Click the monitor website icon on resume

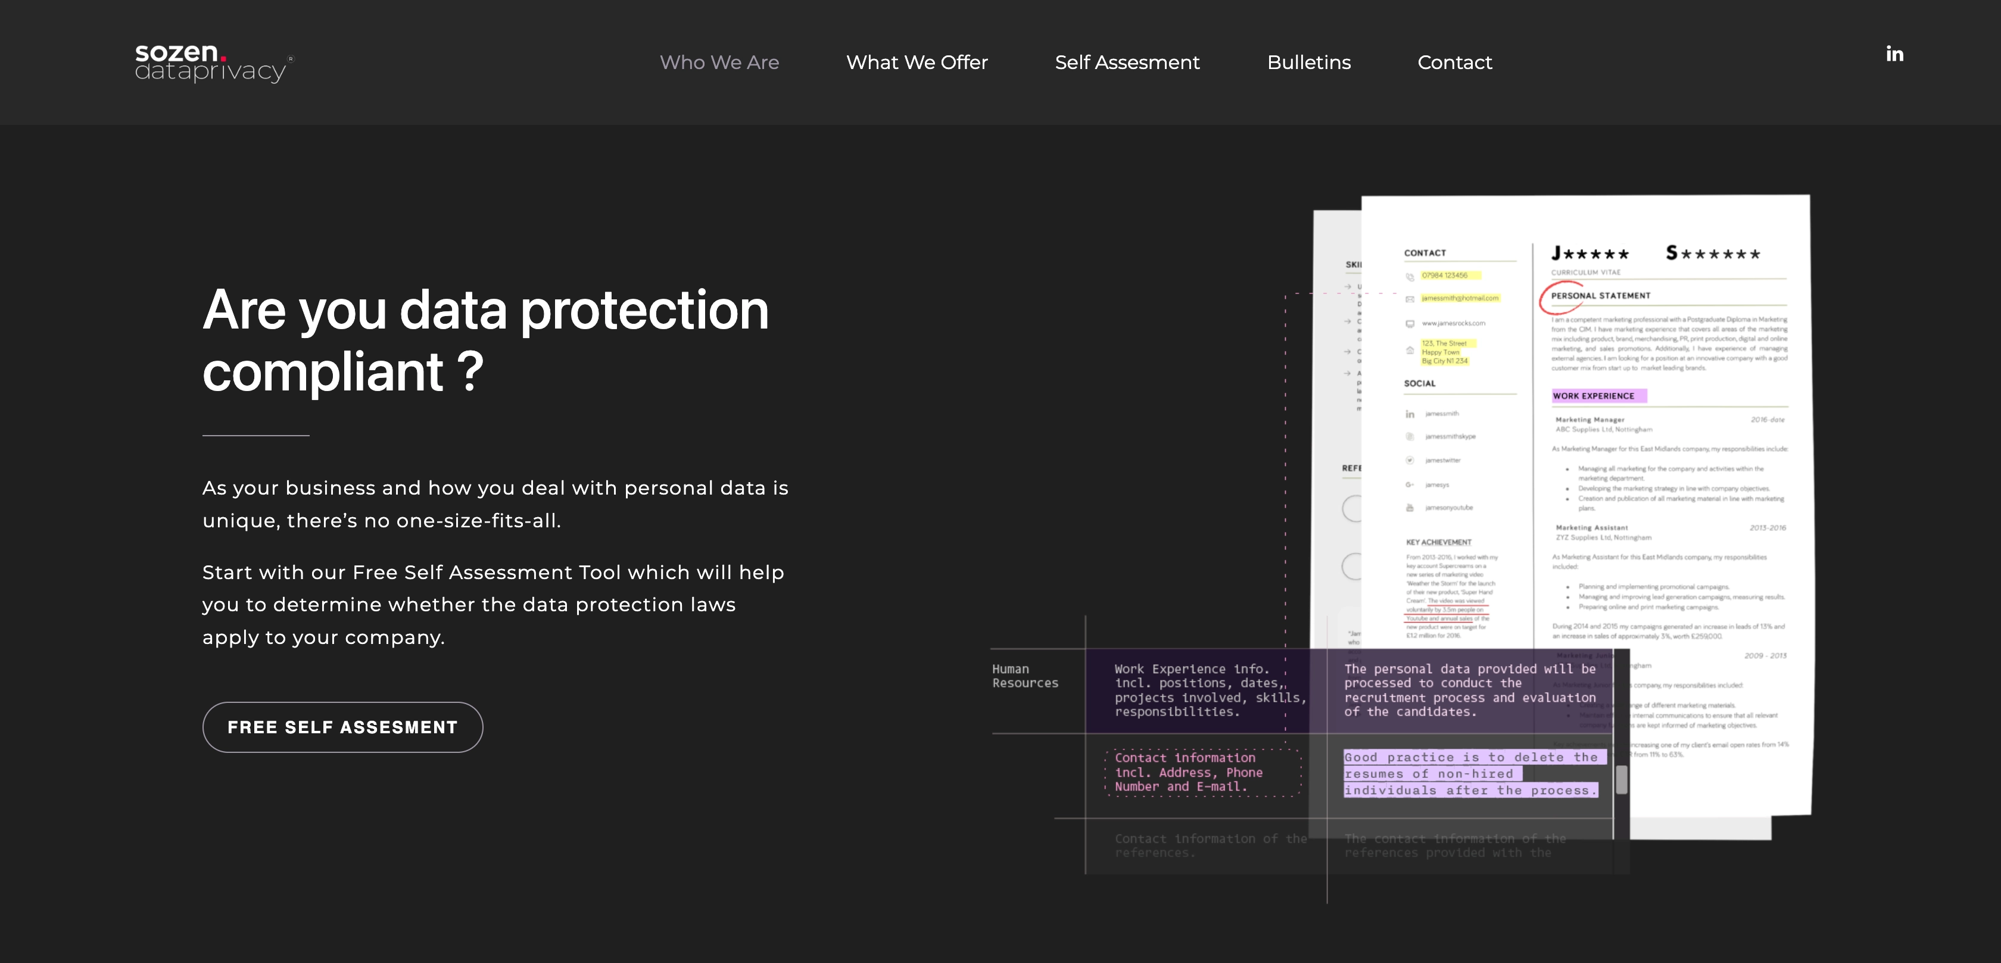[x=1410, y=324]
